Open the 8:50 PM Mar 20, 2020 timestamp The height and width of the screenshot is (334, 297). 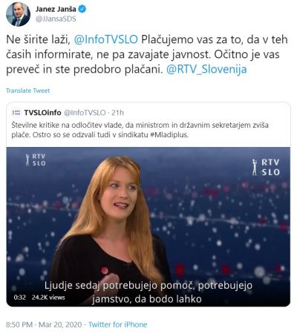[44, 324]
